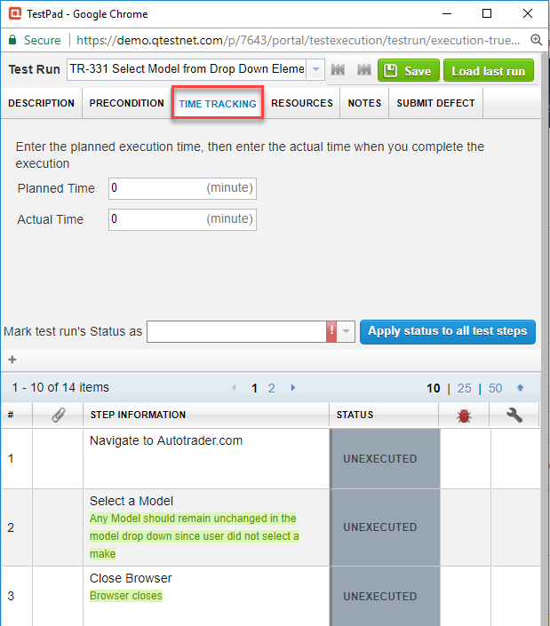Click the browser URL address bar
This screenshot has width=550, height=626.
[298, 40]
